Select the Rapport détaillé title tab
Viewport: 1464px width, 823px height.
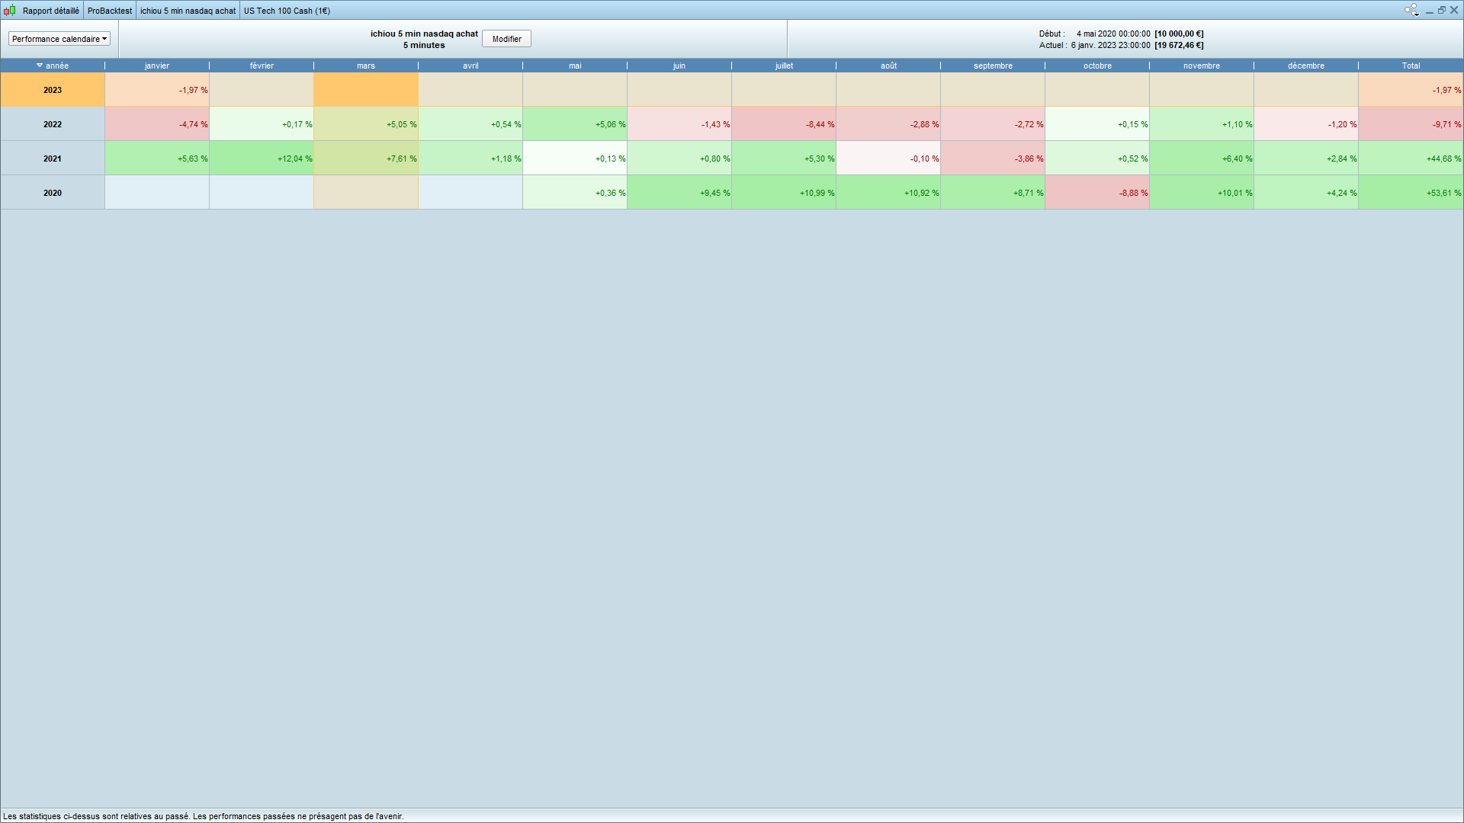pyautogui.click(x=51, y=11)
